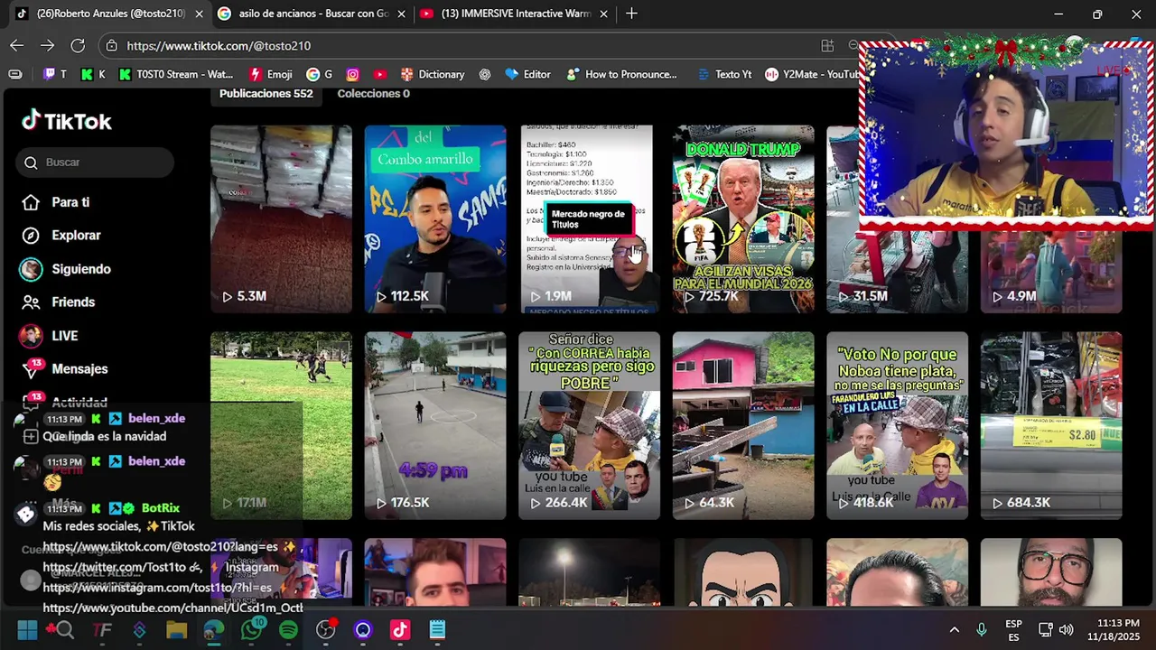The image size is (1156, 650).
Task: Reload the TikTok page
Action: pyautogui.click(x=78, y=45)
